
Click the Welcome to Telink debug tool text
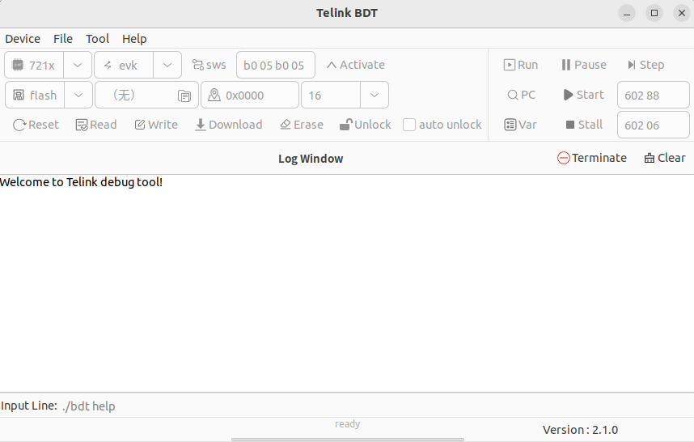point(82,182)
